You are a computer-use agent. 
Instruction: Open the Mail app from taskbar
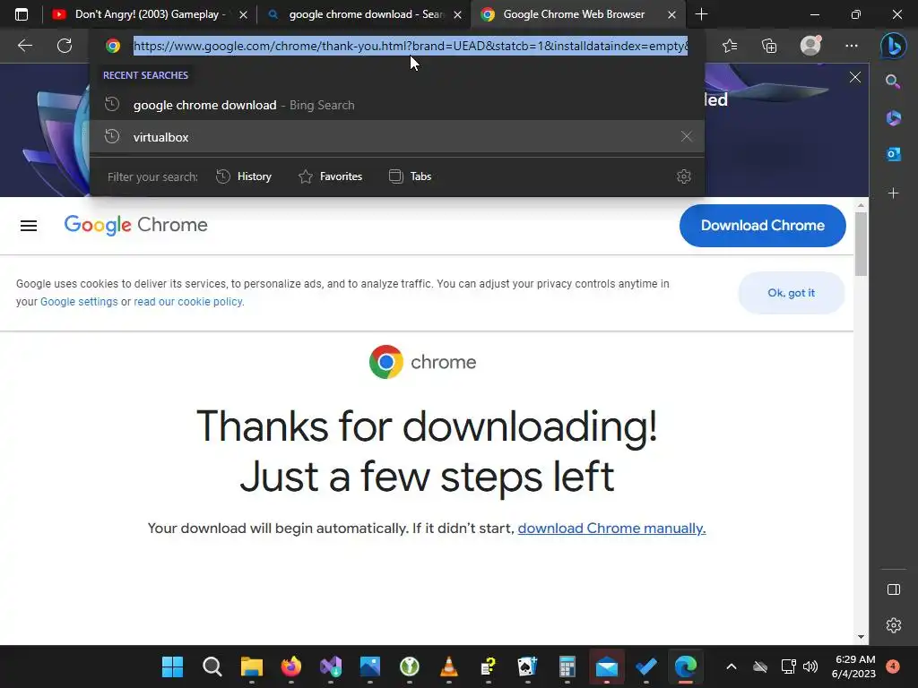[x=607, y=666]
